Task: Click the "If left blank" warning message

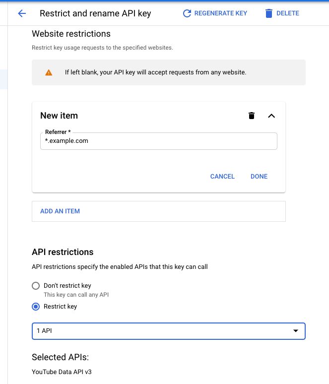Action: [x=155, y=72]
